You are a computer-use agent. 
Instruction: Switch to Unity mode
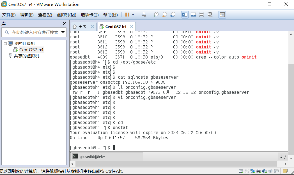(x=210, y=15)
